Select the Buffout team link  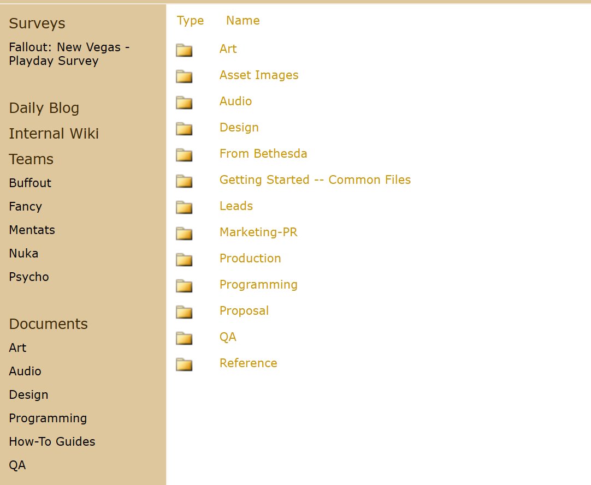coord(30,183)
